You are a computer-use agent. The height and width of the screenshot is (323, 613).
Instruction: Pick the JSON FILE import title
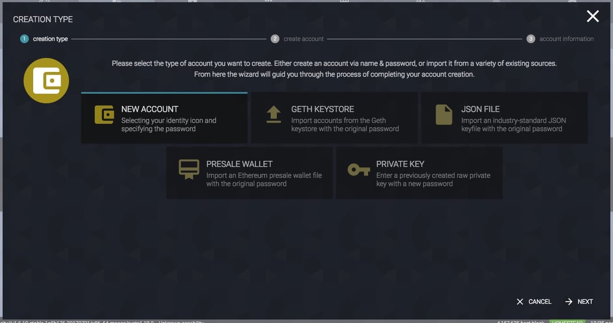coord(480,109)
